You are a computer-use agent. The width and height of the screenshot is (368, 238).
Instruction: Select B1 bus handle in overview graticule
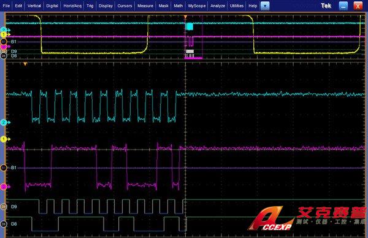pyautogui.click(x=4, y=42)
